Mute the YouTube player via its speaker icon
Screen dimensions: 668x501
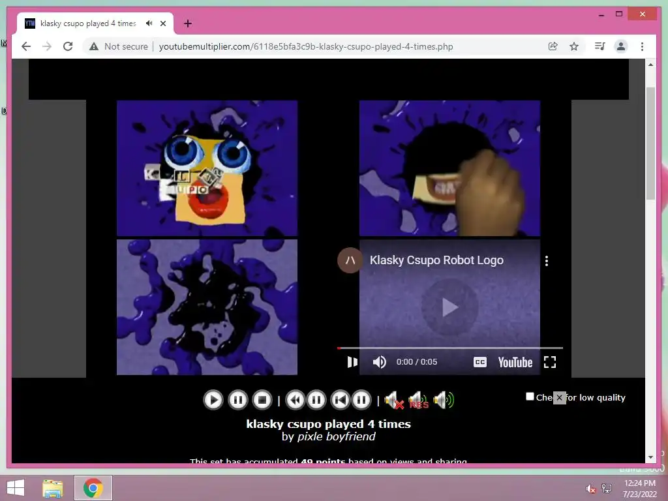[x=379, y=362]
